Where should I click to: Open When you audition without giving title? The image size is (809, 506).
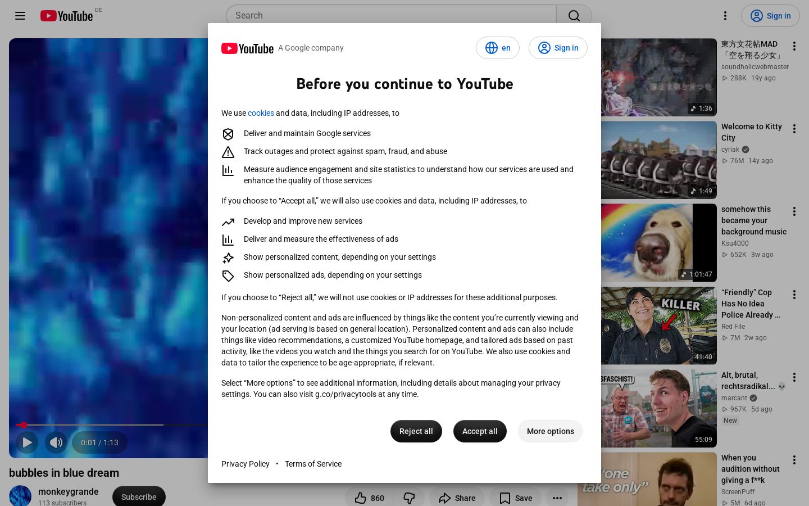tap(751, 469)
